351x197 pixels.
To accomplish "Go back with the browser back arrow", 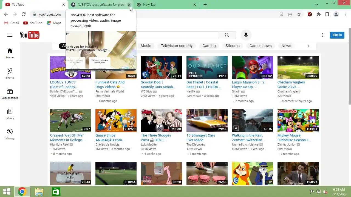I will 6,14.
